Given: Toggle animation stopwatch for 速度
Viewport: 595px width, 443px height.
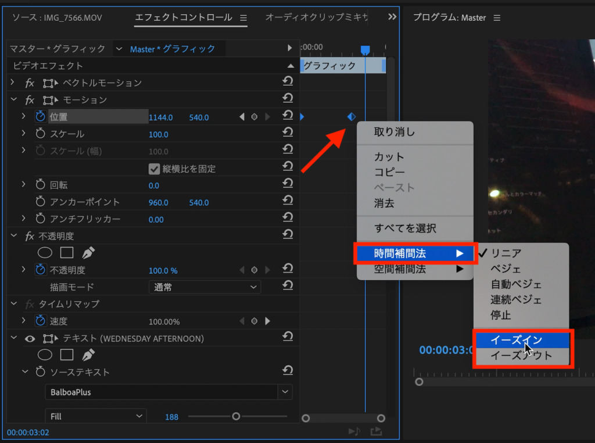Looking at the screenshot, I should [40, 320].
